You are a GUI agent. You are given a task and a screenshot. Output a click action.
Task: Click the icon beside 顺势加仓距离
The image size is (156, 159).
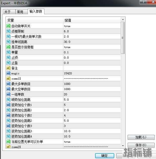click(x=8, y=100)
